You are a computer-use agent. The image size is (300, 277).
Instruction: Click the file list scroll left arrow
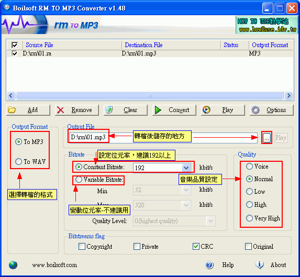tap(11, 95)
